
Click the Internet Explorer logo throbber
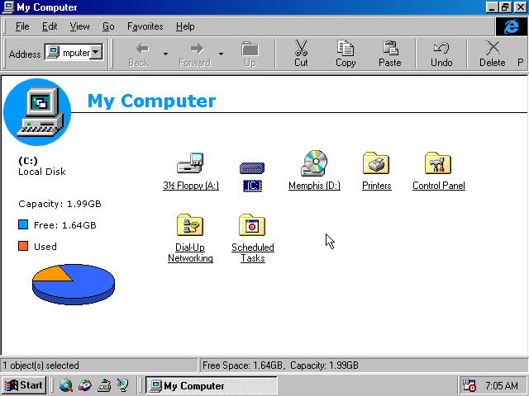[511, 26]
